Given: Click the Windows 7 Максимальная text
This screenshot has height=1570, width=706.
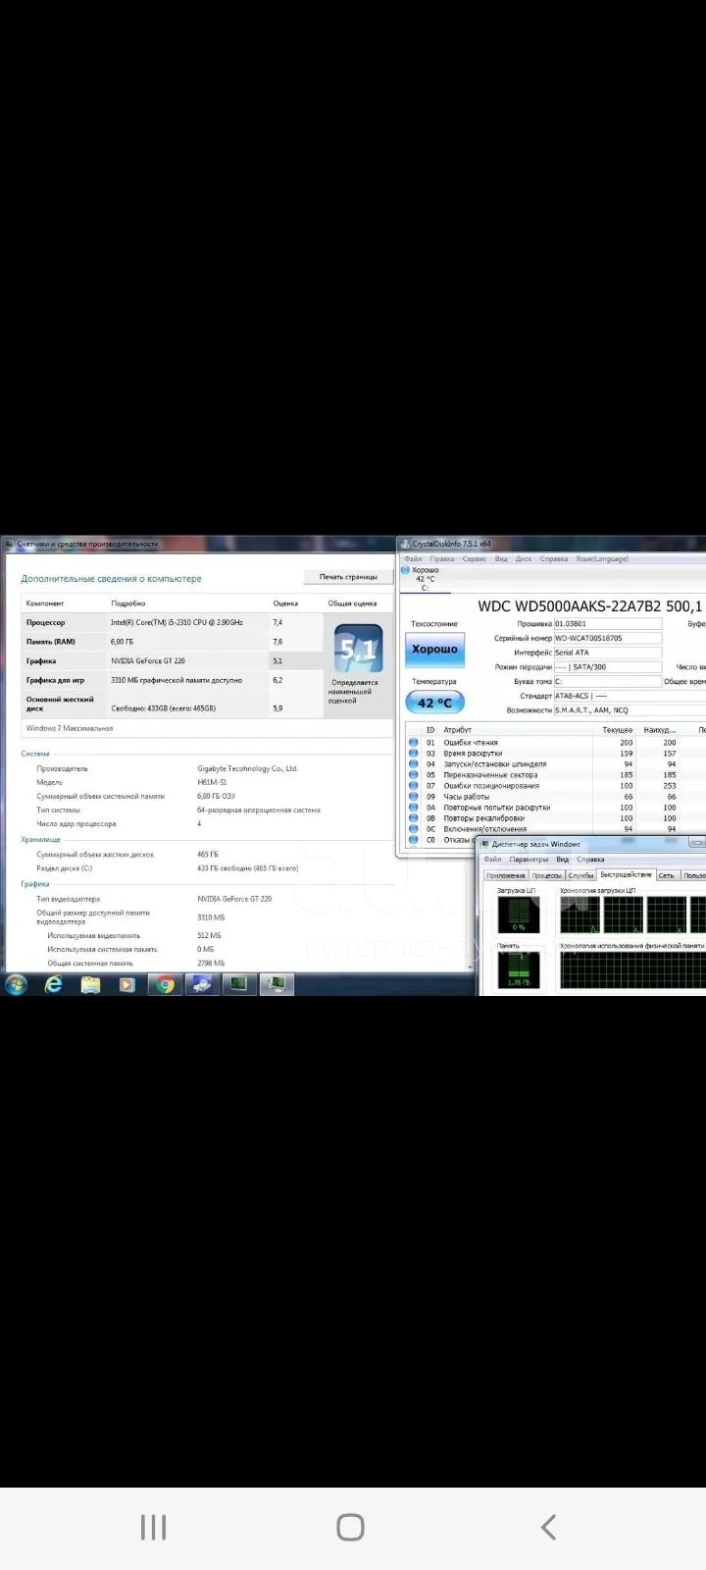Looking at the screenshot, I should [70, 728].
